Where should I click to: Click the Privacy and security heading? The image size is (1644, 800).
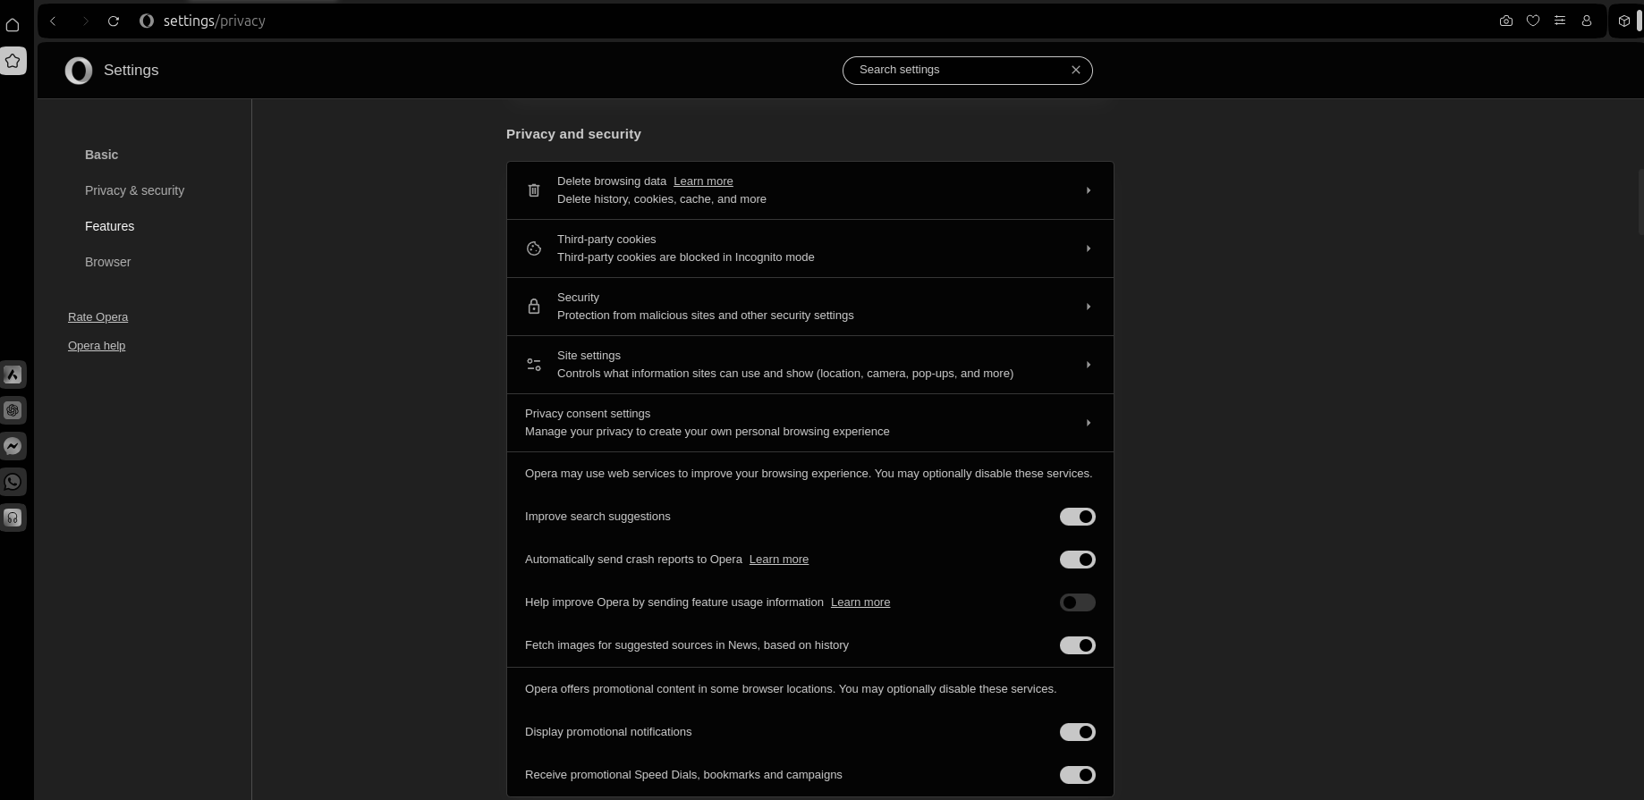tap(573, 134)
